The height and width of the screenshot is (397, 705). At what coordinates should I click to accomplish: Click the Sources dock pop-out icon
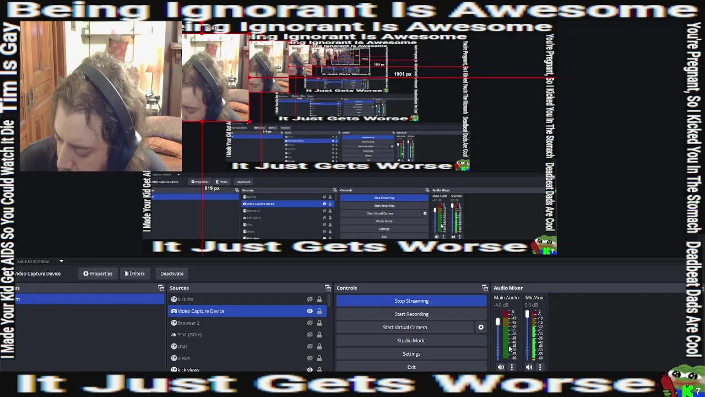[328, 288]
